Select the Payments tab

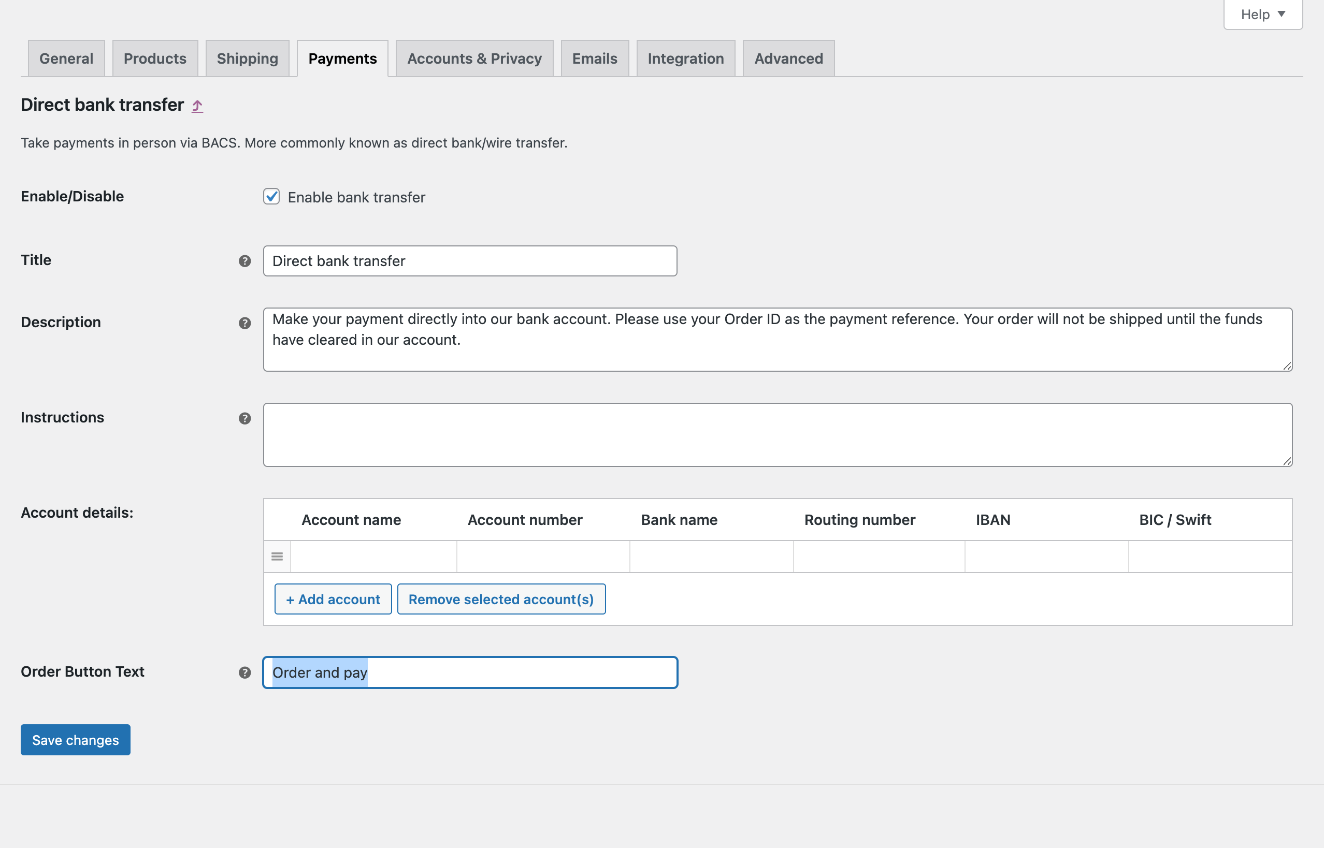(343, 59)
